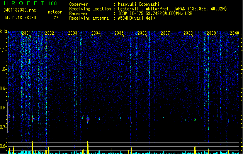Click the tallest yellow amplitude spike after 2331
Image resolution: width=243 pixels, height=154 pixels.
32,147
